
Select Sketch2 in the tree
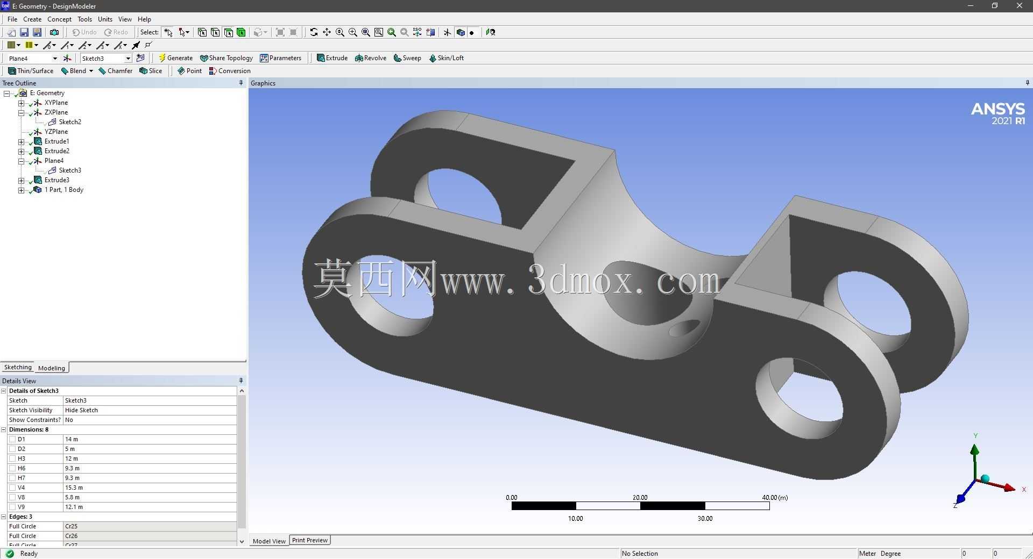tap(70, 122)
